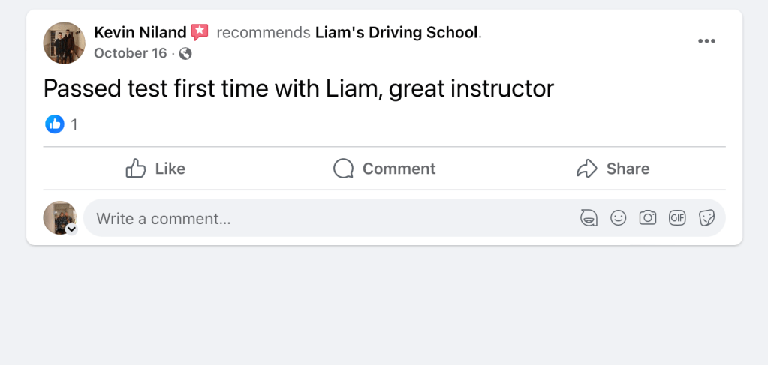The height and width of the screenshot is (365, 768).
Task: Switch commenting identity via the avatar dropdown
Action: click(x=71, y=229)
